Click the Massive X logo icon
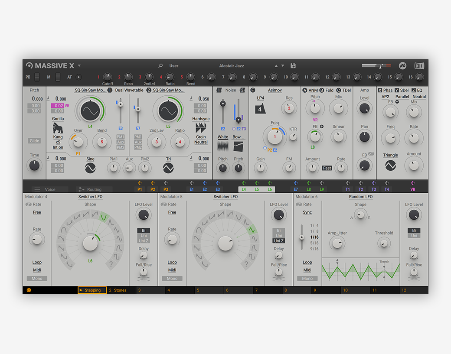The width and height of the screenshot is (451, 354). tap(29, 65)
